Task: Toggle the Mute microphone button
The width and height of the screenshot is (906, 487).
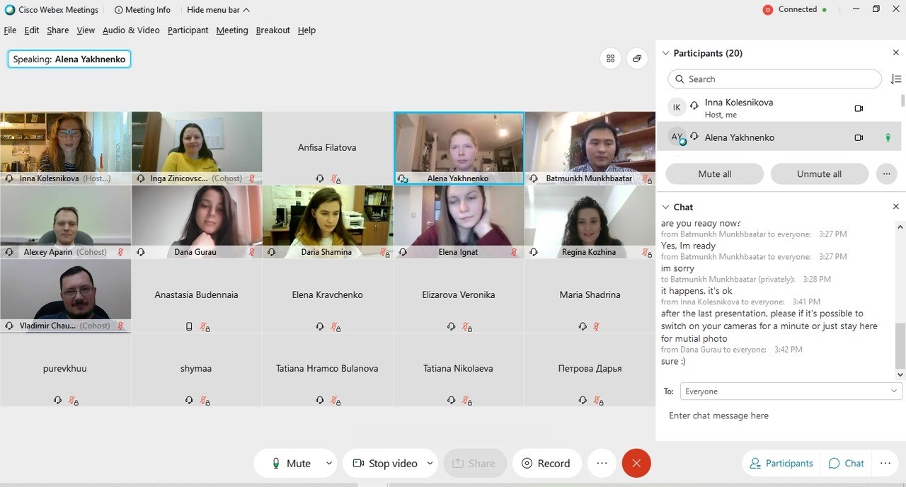Action: (x=292, y=463)
